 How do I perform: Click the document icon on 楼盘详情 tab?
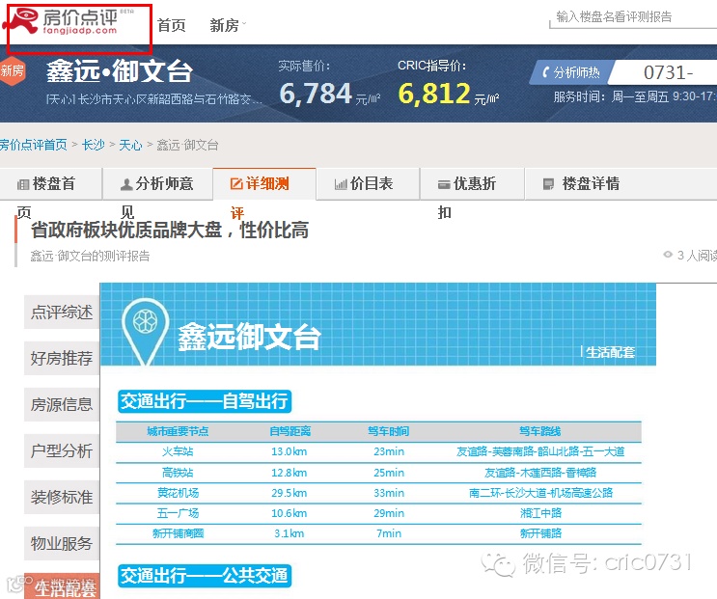click(x=548, y=184)
